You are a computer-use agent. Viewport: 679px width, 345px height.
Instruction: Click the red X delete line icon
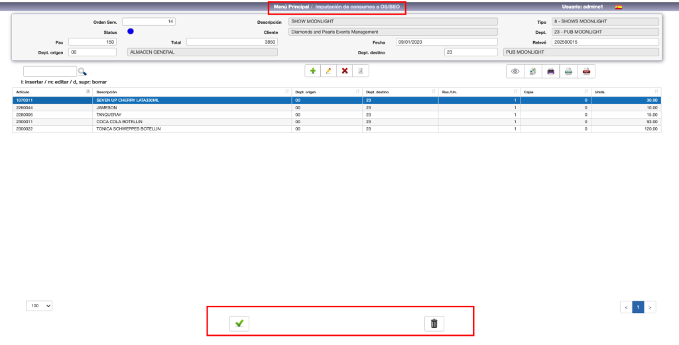pos(344,71)
